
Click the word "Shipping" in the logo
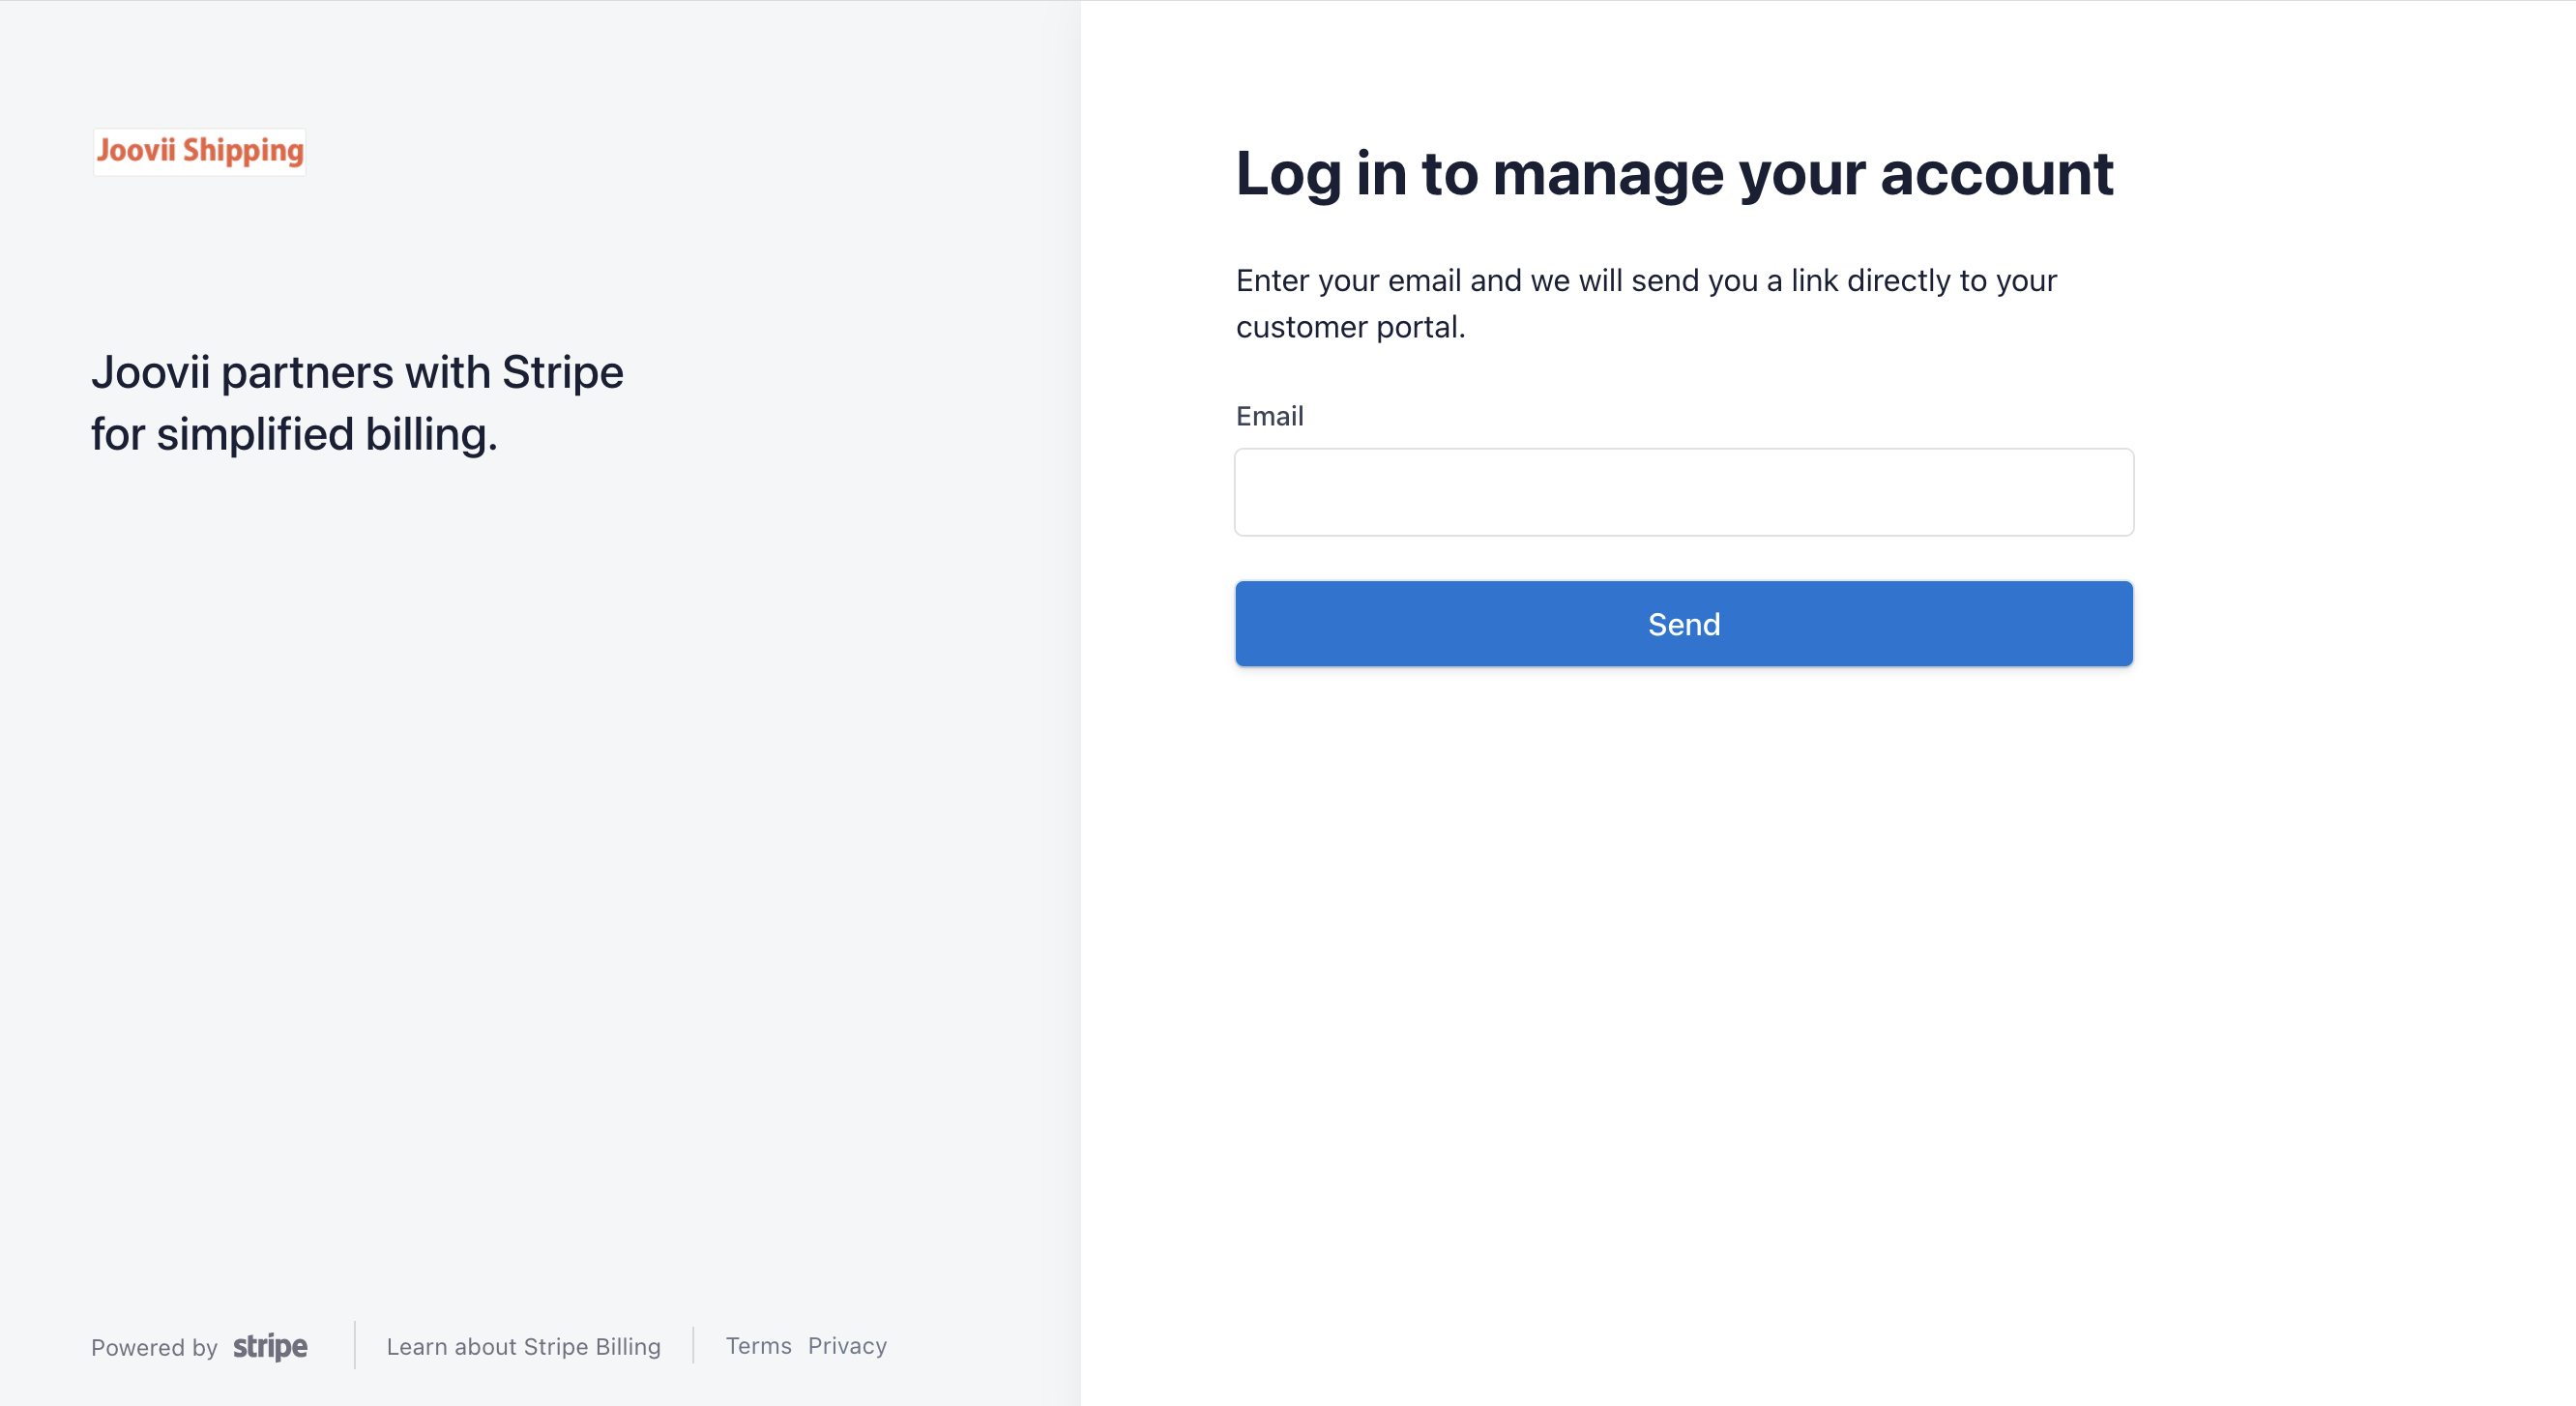(x=243, y=151)
